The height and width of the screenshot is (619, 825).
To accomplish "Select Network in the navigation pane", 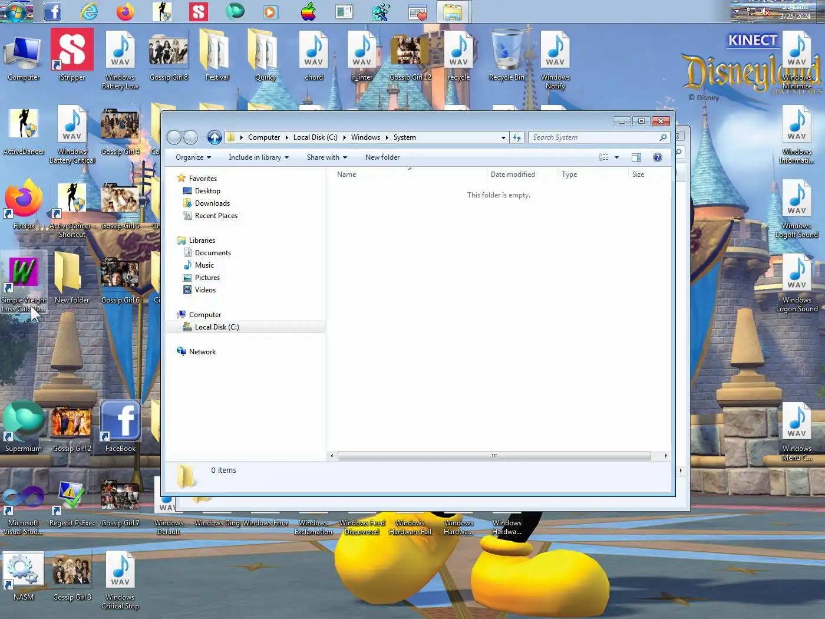I will tap(202, 352).
